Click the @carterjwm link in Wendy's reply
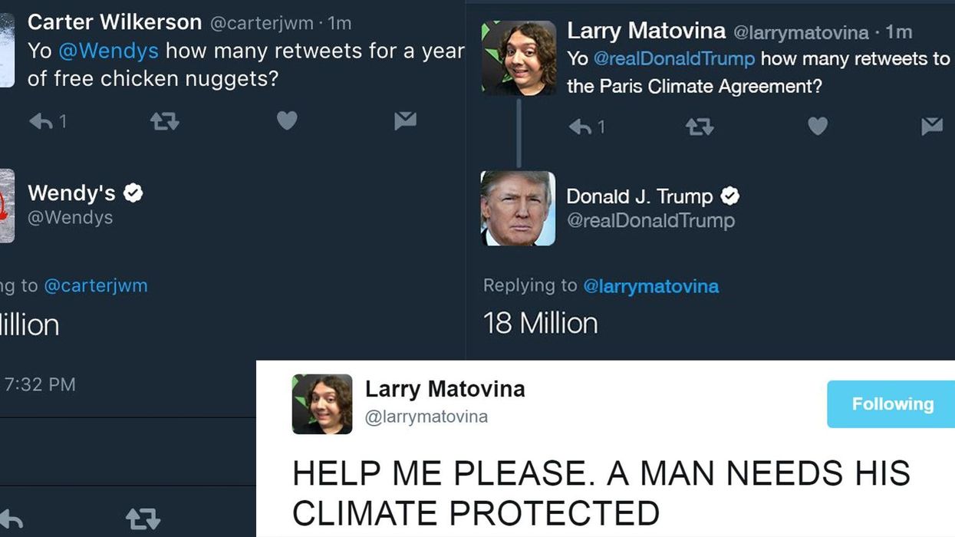The image size is (955, 537). 96,285
